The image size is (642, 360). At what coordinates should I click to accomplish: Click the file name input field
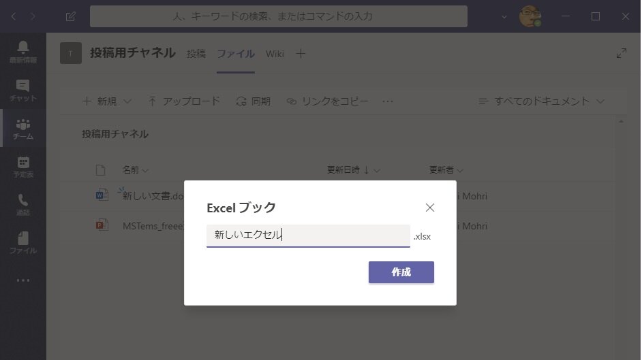pyautogui.click(x=308, y=235)
